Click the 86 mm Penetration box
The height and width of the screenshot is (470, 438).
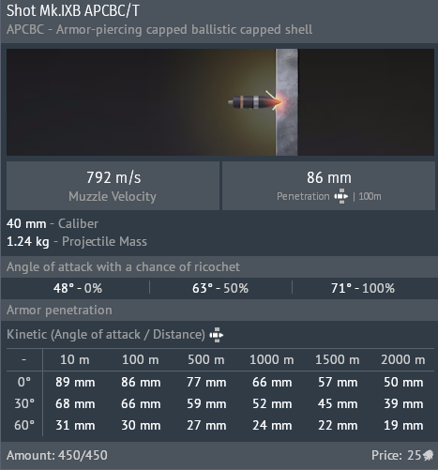pyautogui.click(x=328, y=186)
